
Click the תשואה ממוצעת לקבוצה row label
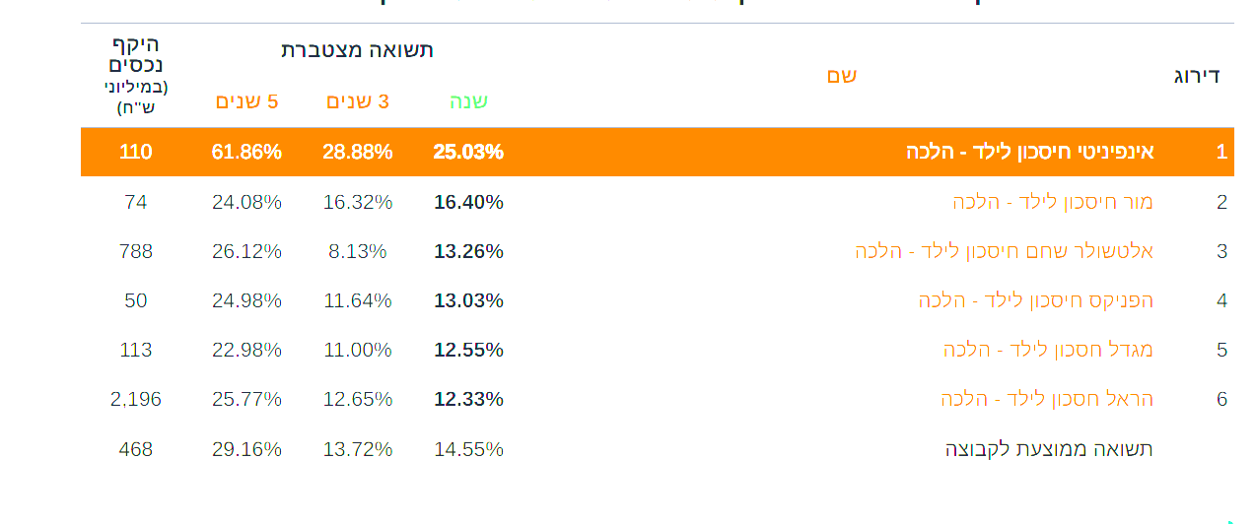1049,449
